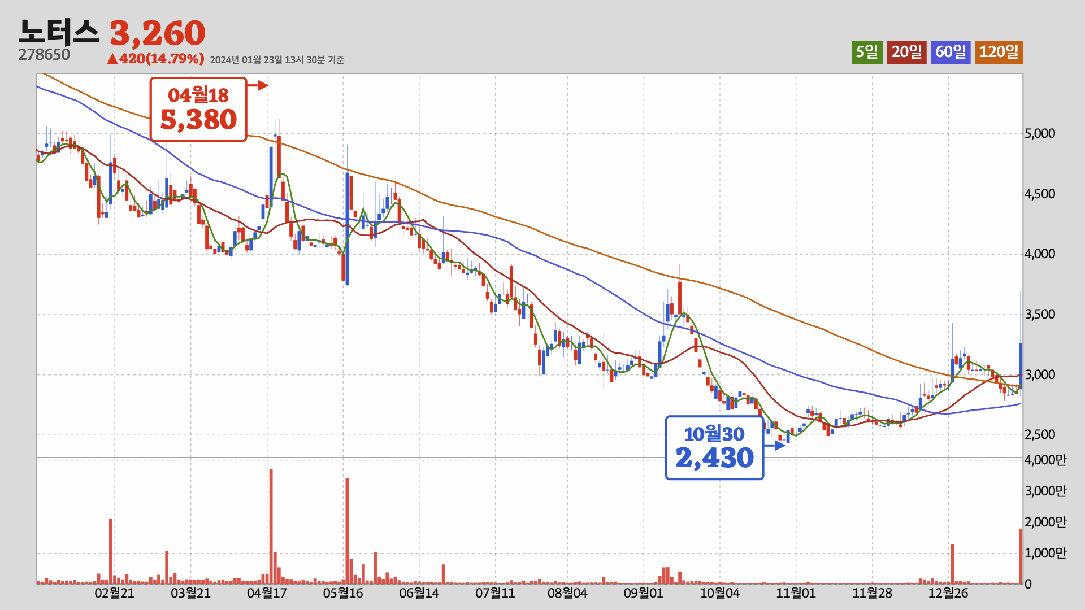
Task: Click the timestamp 2024년 01월 23일 13시 30분 기준
Action: [x=277, y=60]
